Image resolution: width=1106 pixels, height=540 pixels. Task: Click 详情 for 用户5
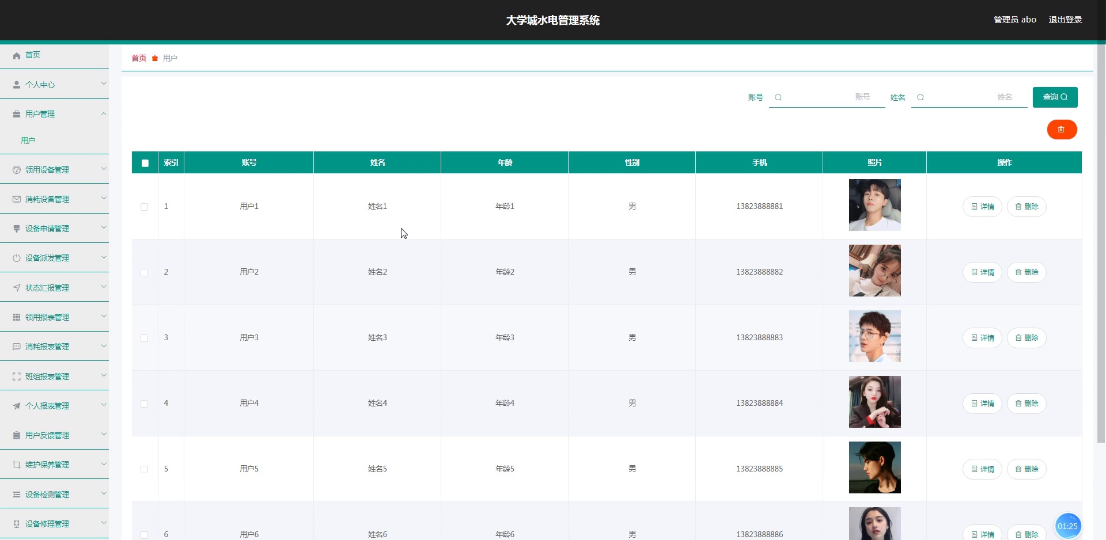pos(982,469)
